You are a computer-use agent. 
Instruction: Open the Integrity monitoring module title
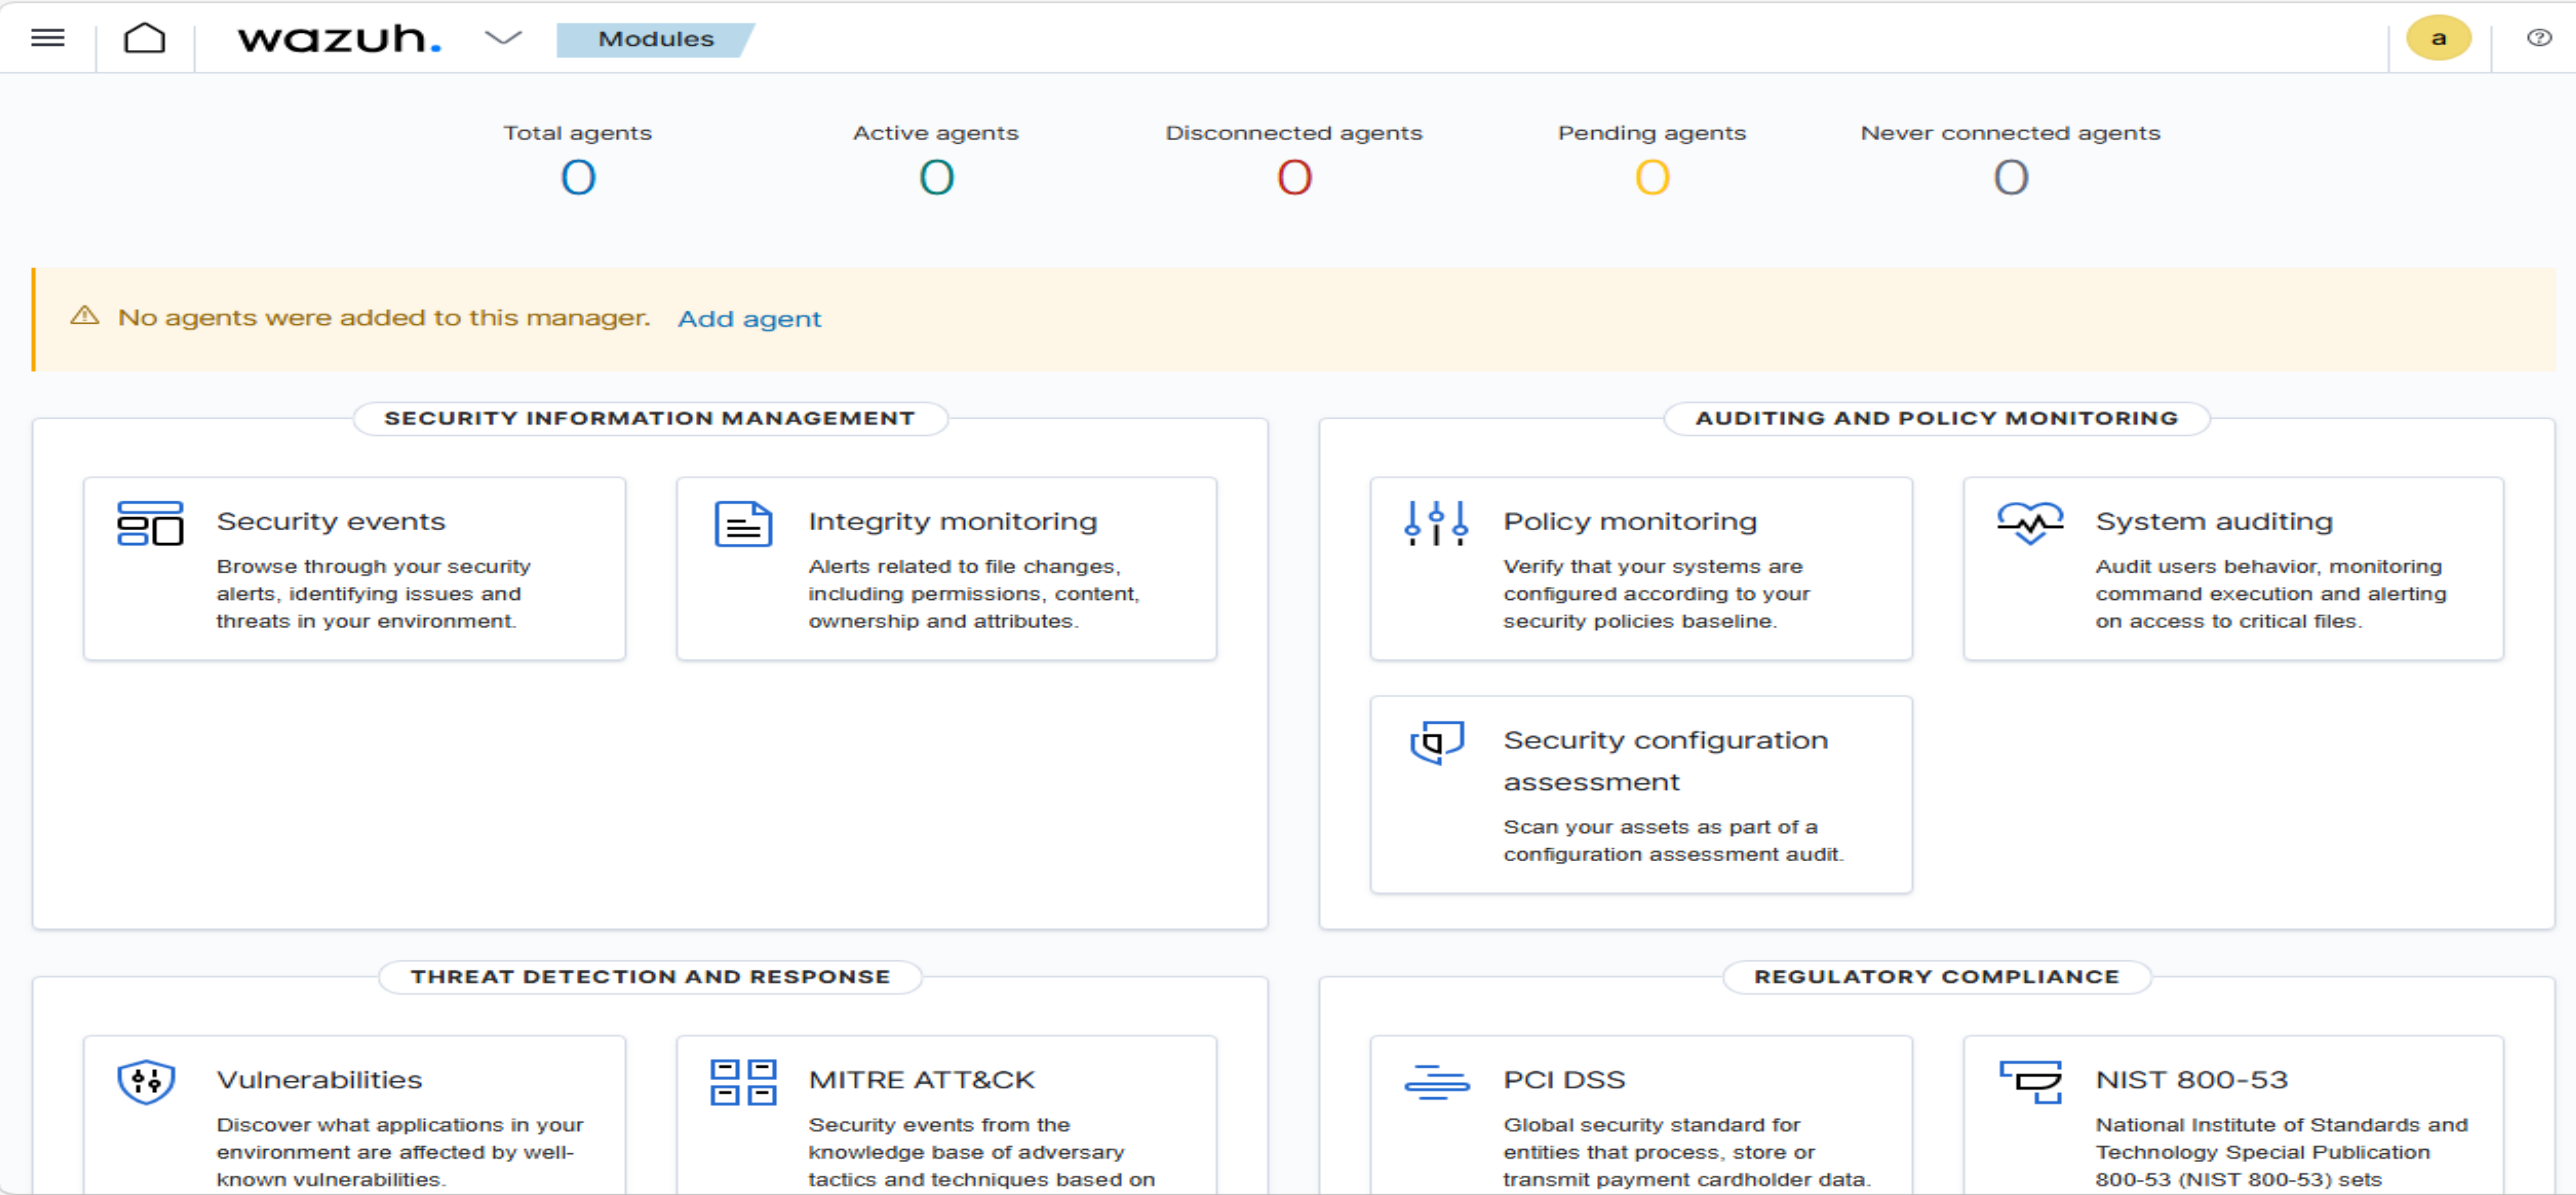953,521
